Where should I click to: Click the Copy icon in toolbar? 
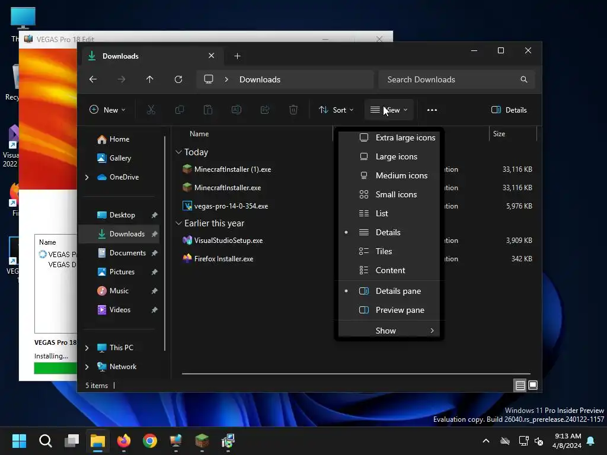(x=180, y=110)
